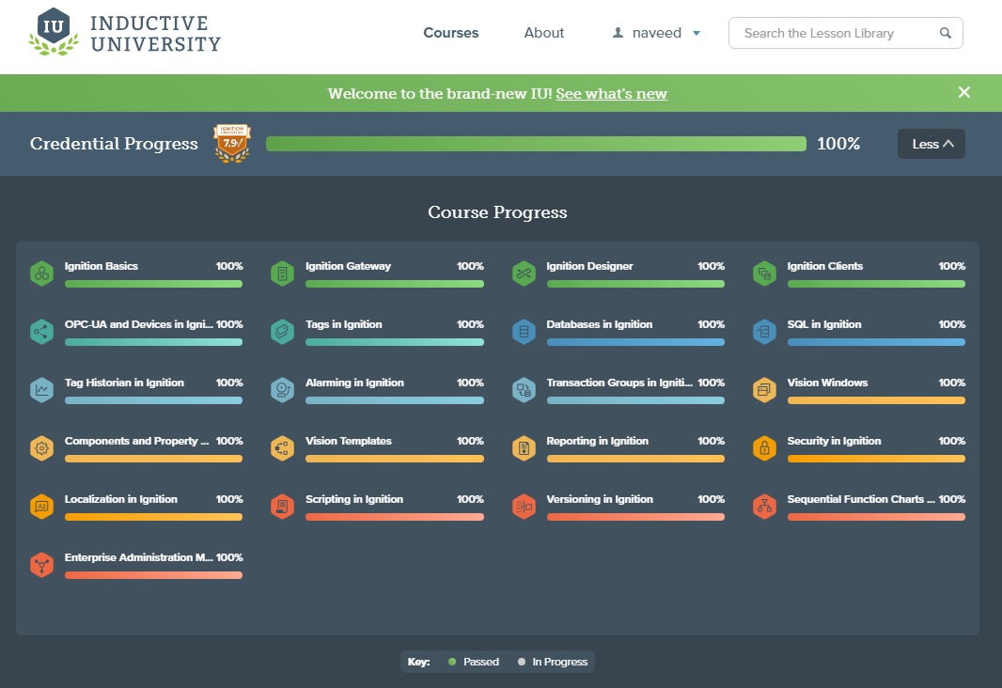
Task: Click the Tag Historian chart icon
Action: tap(41, 390)
